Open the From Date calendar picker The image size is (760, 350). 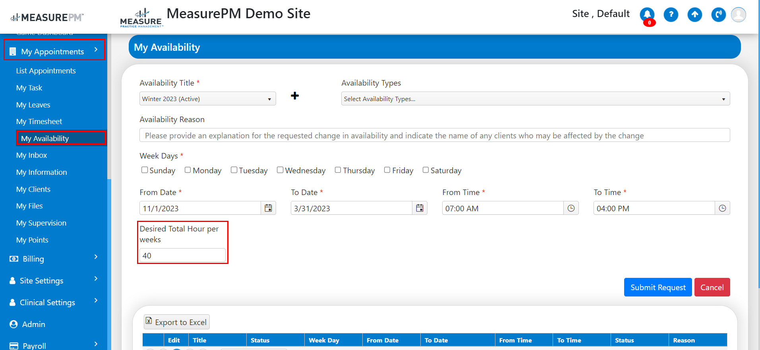pos(269,208)
